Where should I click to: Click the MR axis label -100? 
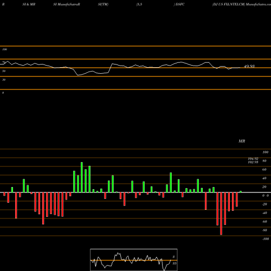(266, 239)
